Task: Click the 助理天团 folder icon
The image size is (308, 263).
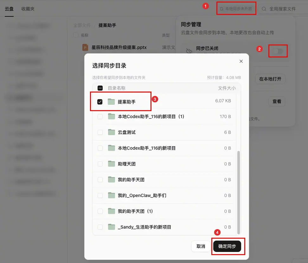Action: 111,164
